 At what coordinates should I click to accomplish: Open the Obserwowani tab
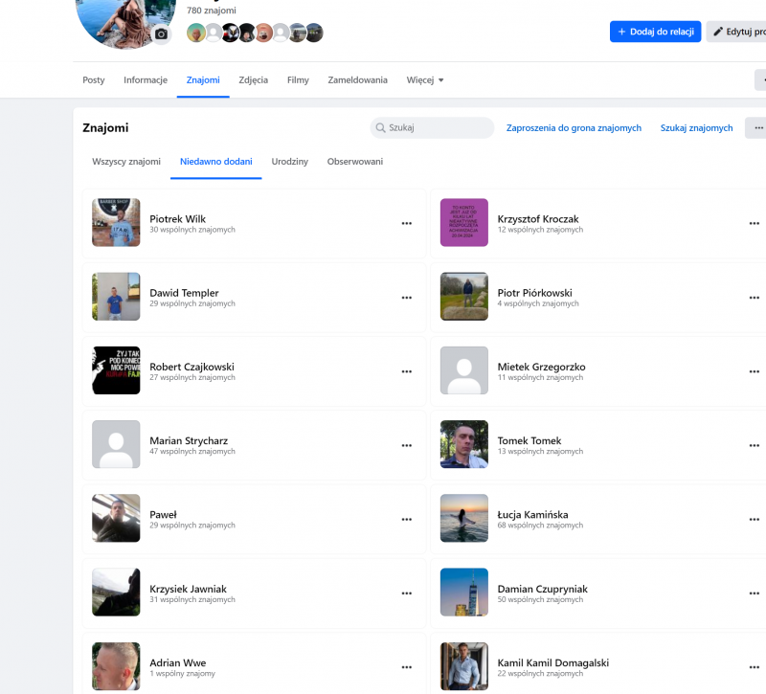coord(355,162)
